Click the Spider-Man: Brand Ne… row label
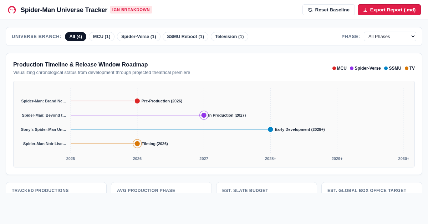This screenshot has width=428, height=224. tap(44, 101)
